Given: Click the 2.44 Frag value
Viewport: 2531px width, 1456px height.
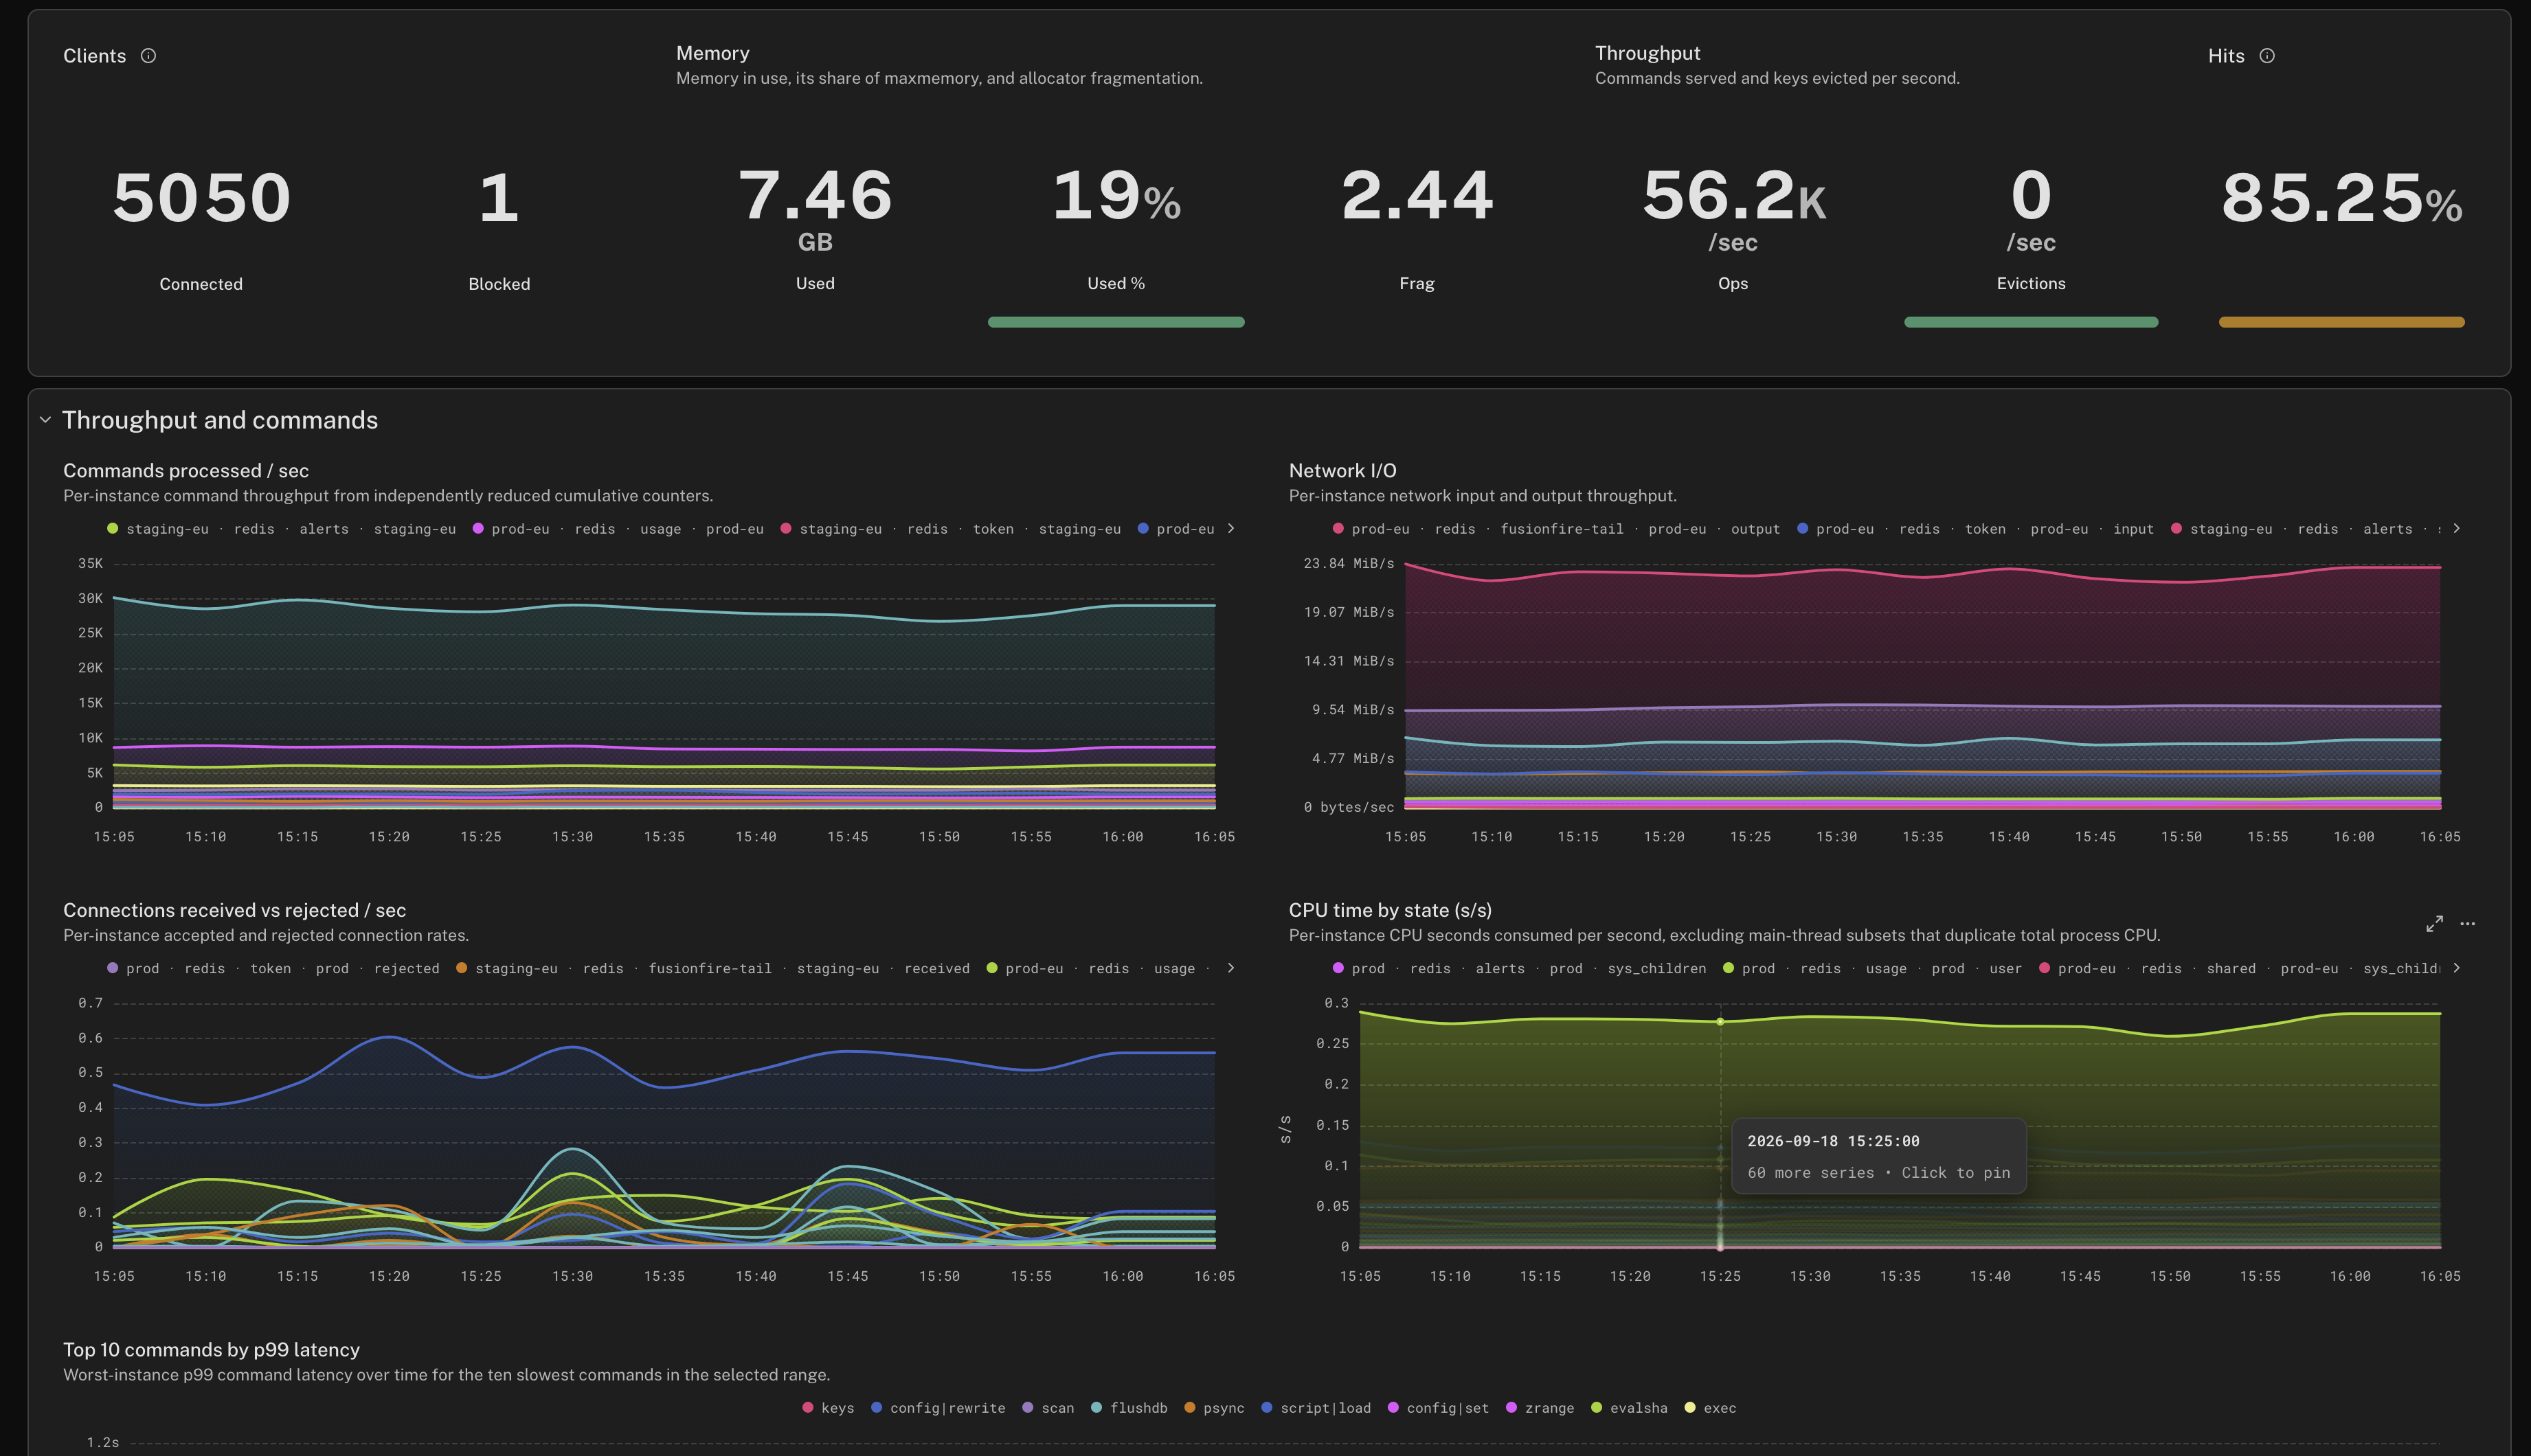Looking at the screenshot, I should 1417,196.
